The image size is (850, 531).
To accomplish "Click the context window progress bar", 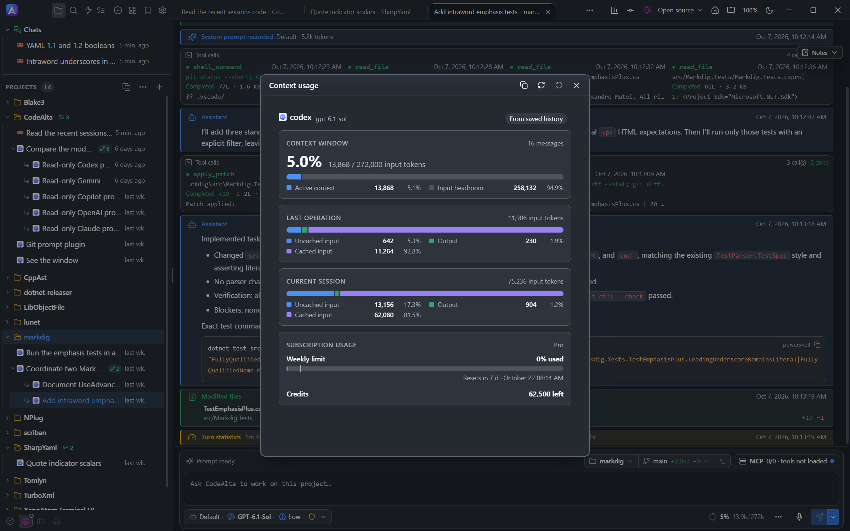I will 425,177.
